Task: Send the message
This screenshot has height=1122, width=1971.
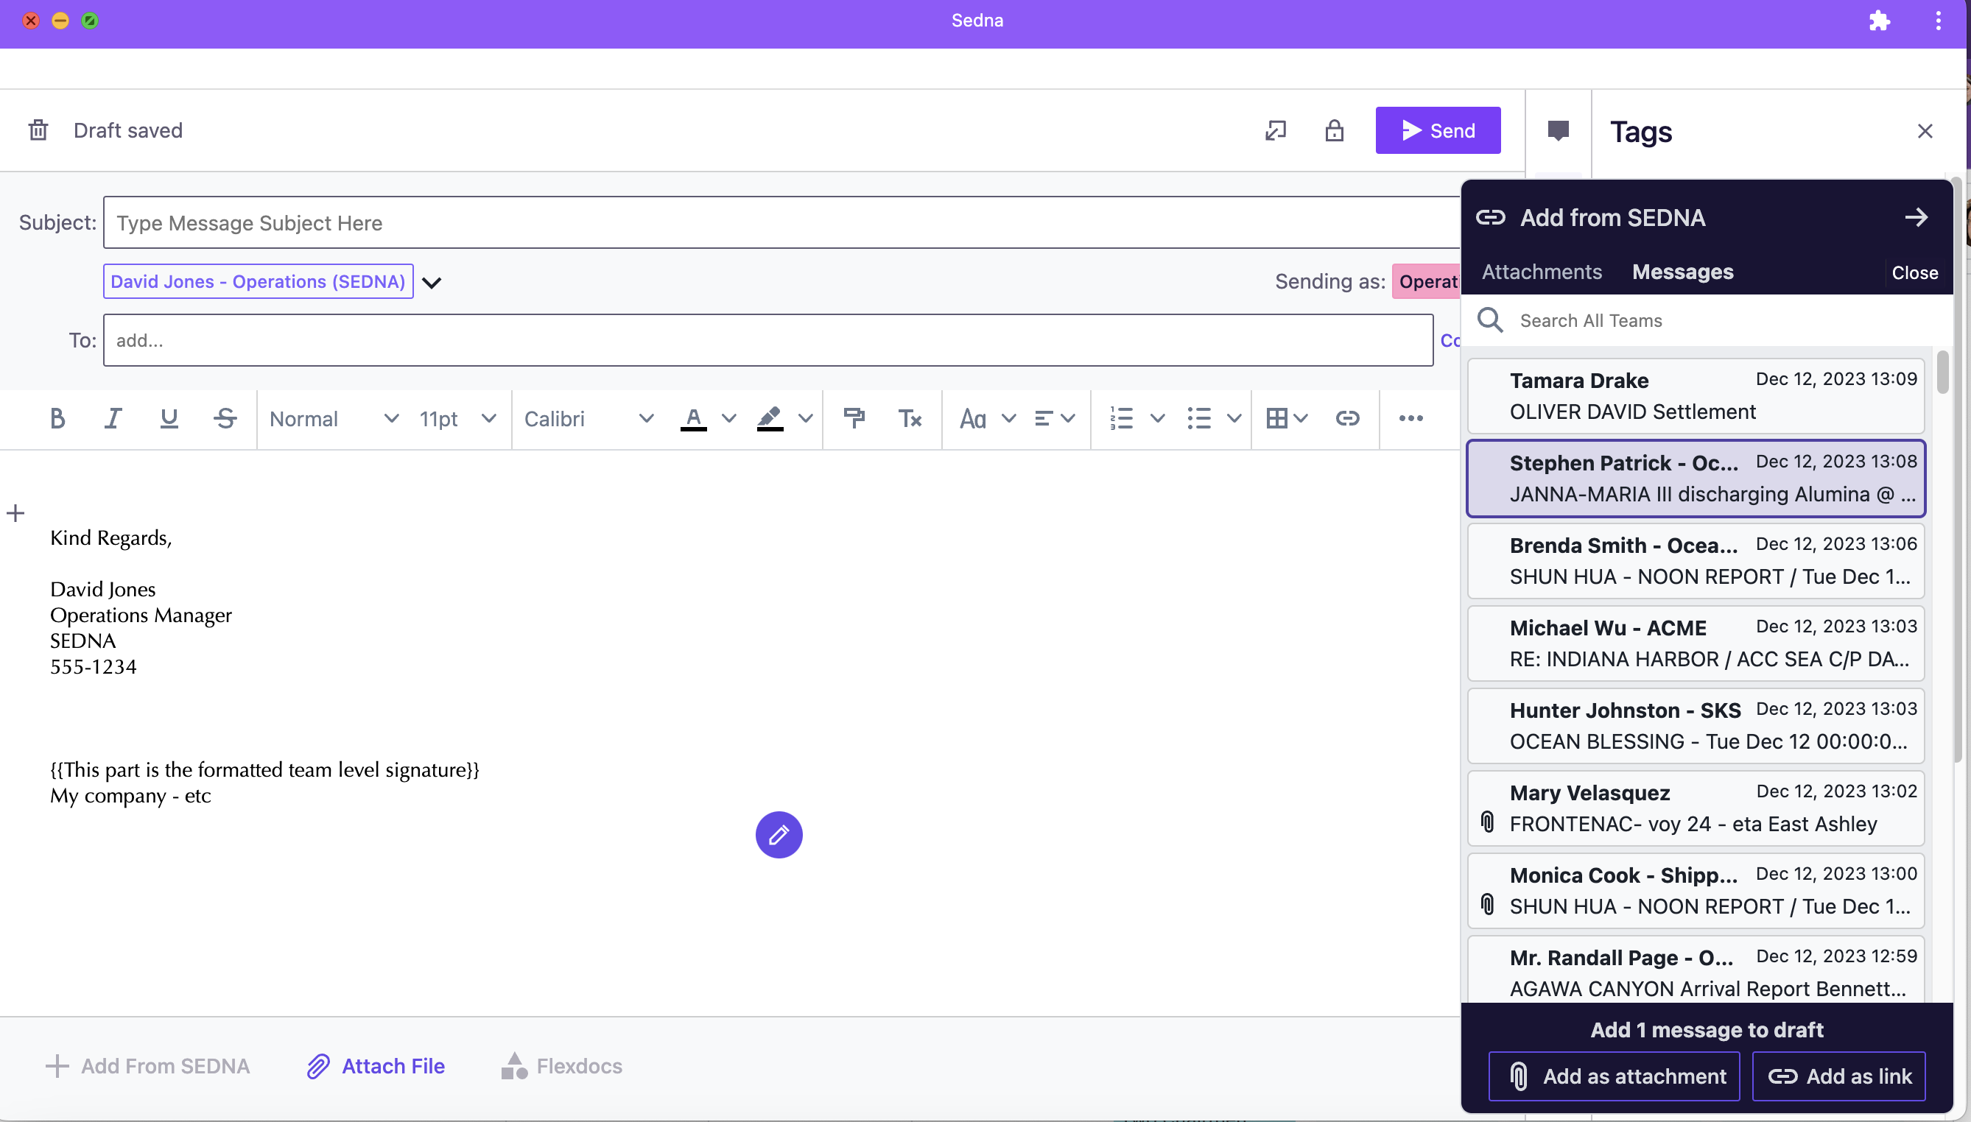Action: [x=1438, y=130]
